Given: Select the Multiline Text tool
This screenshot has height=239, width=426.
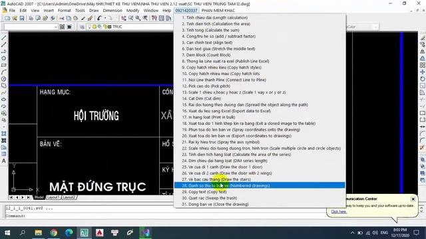Looking at the screenshot, I should pyautogui.click(x=4, y=161).
